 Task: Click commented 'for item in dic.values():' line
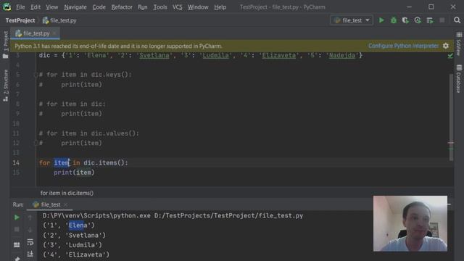click(88, 133)
